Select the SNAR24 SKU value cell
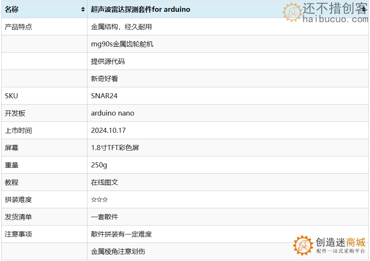The height and width of the screenshot is (261, 370). click(x=104, y=96)
